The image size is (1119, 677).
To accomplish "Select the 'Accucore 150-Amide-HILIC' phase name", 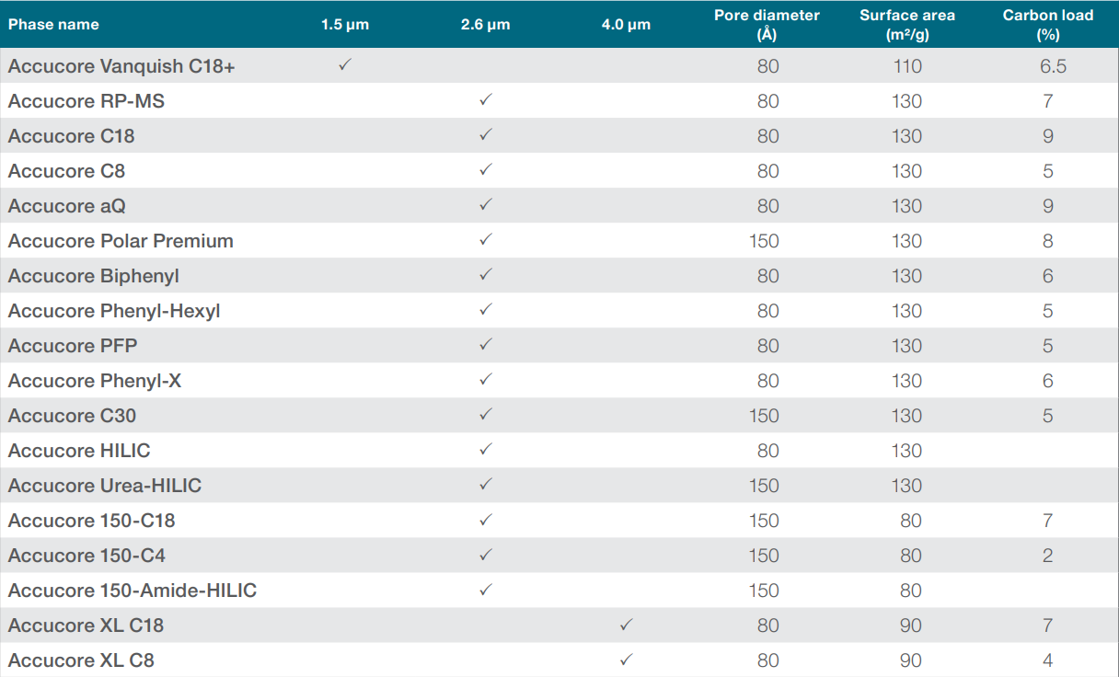I will point(133,591).
